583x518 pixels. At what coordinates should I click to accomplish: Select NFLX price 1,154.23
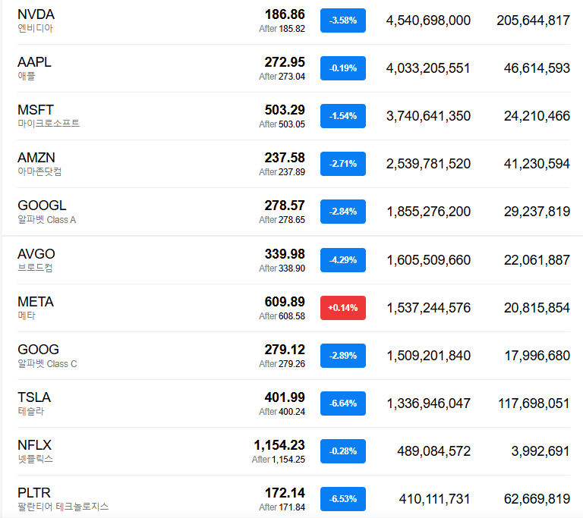[x=279, y=445]
